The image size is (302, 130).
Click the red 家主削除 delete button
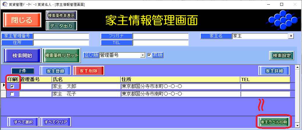88,71
